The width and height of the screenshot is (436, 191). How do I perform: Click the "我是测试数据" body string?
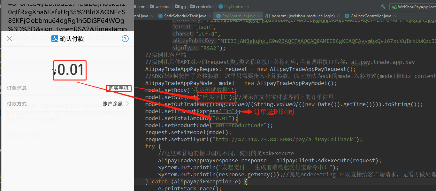[x=211, y=90]
